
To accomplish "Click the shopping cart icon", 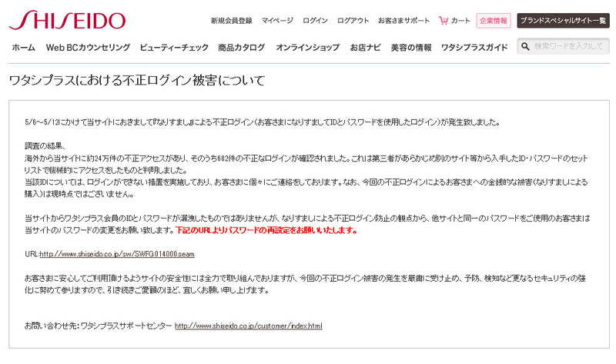I will (444, 21).
